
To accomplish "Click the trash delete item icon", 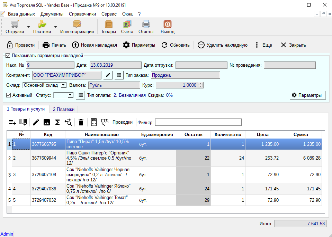I will 81,122.
